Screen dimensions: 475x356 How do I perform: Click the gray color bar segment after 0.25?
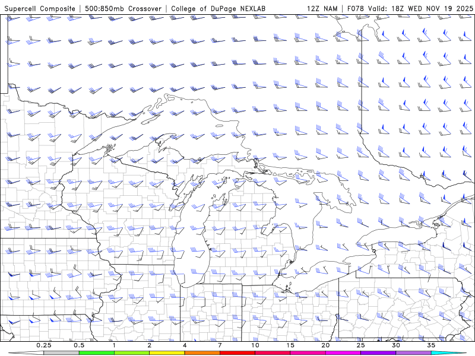pyautogui.click(x=61, y=353)
